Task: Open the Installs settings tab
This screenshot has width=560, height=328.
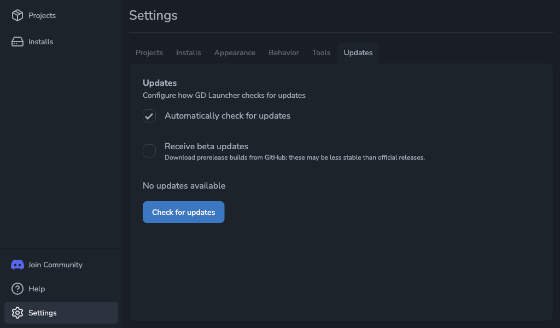Action: coord(188,52)
